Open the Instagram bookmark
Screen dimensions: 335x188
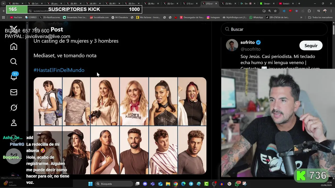click(x=213, y=17)
